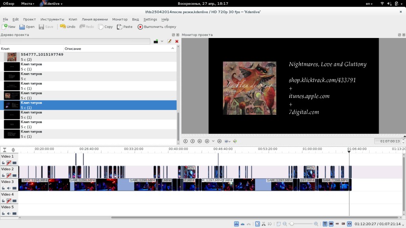This screenshot has height=228, width=406.
Task: Open the Kdenlive app menu in top bar
Action: click(53, 4)
